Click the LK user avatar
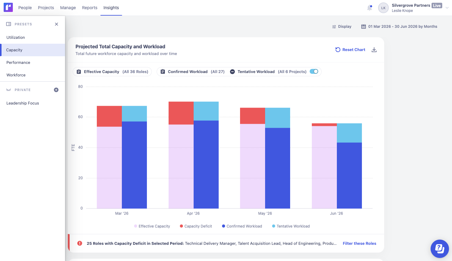452x261 pixels. 383,8
